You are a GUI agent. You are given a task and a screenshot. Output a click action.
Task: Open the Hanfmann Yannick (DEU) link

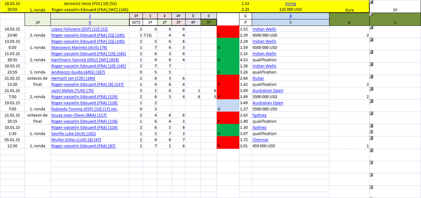point(85,60)
